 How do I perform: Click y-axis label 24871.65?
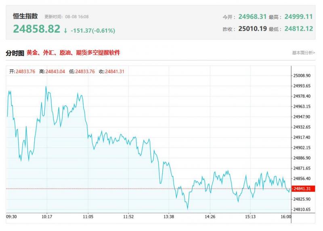[x=302, y=168]
